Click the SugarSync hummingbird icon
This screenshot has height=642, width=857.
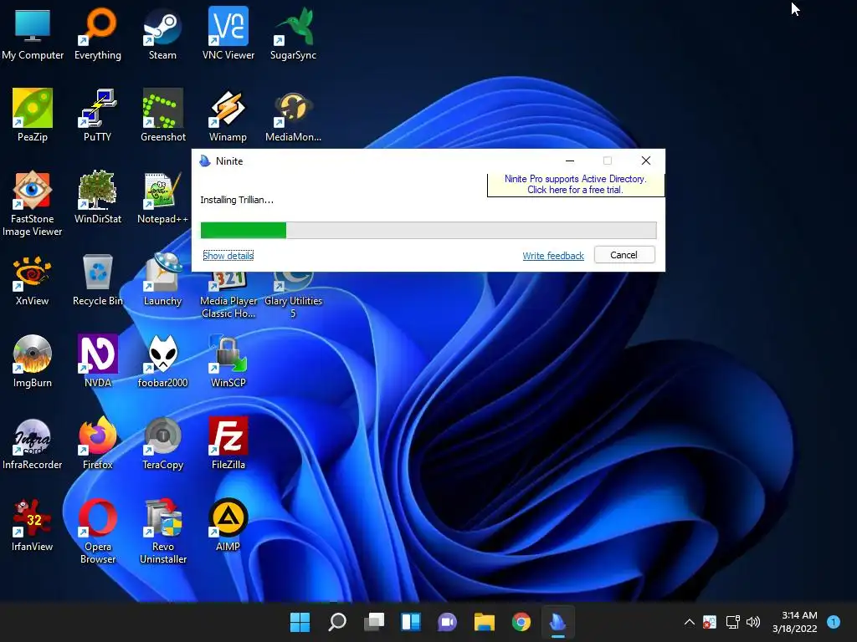[x=294, y=33]
